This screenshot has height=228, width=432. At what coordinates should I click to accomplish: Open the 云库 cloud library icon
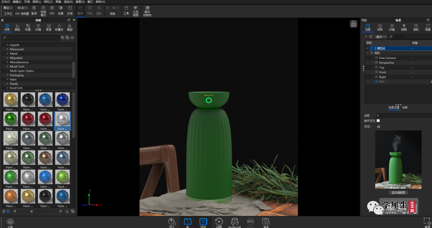point(10,222)
